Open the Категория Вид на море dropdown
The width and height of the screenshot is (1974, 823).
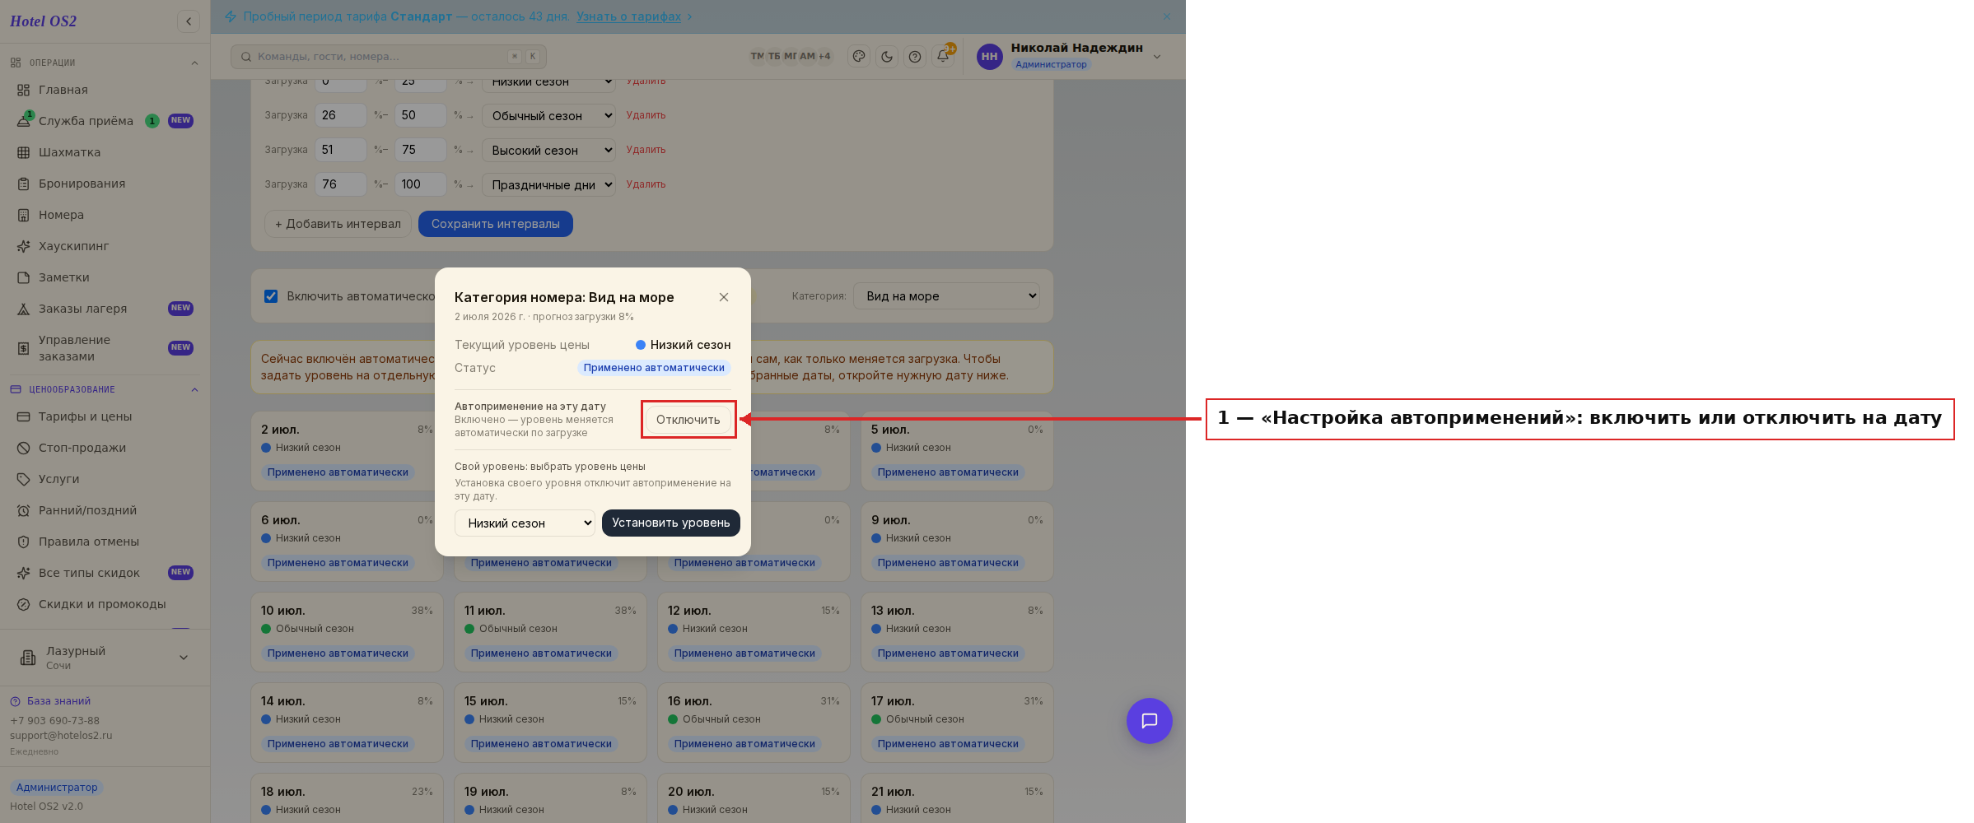click(946, 296)
